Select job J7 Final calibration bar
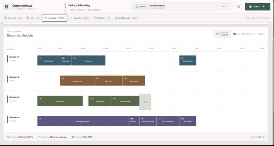274x146 pixels. (168, 121)
